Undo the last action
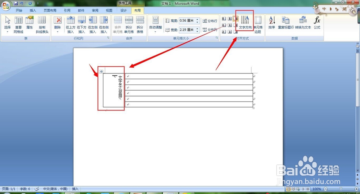 tap(21, 4)
